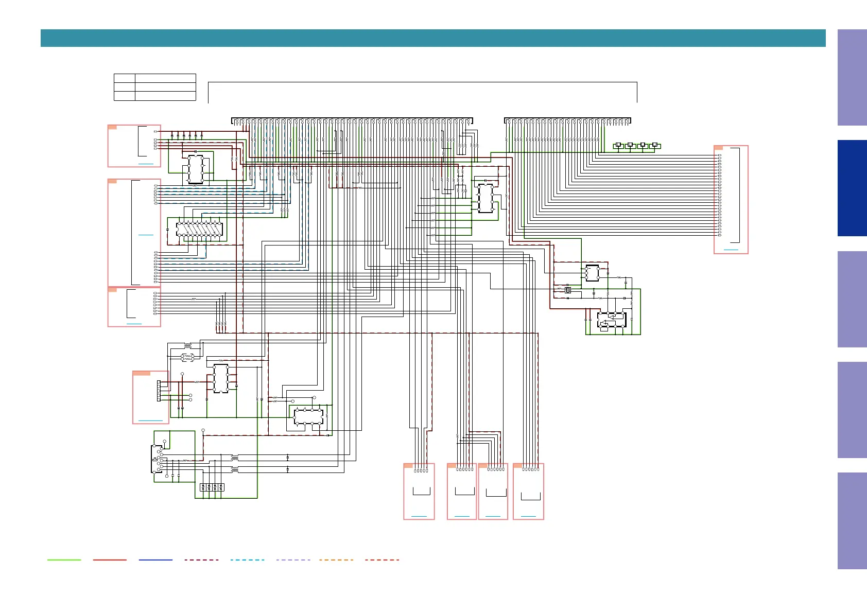867x613 pixels.
Task: Open the link in the third bottom connector box
Action: (x=493, y=516)
